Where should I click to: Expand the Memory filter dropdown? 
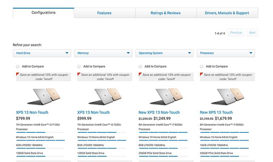click(x=103, y=53)
